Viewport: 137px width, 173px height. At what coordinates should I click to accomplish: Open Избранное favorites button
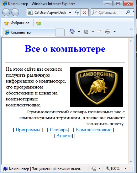click(x=17, y=23)
